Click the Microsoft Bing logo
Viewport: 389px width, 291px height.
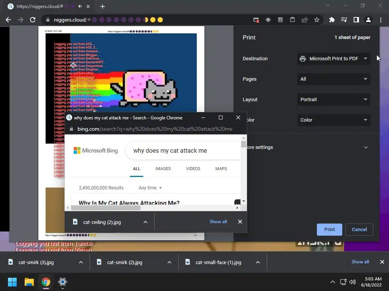96,150
